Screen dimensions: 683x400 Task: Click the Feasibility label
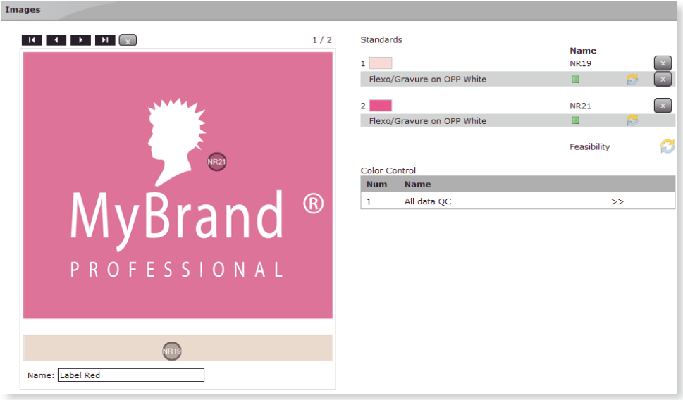point(590,146)
